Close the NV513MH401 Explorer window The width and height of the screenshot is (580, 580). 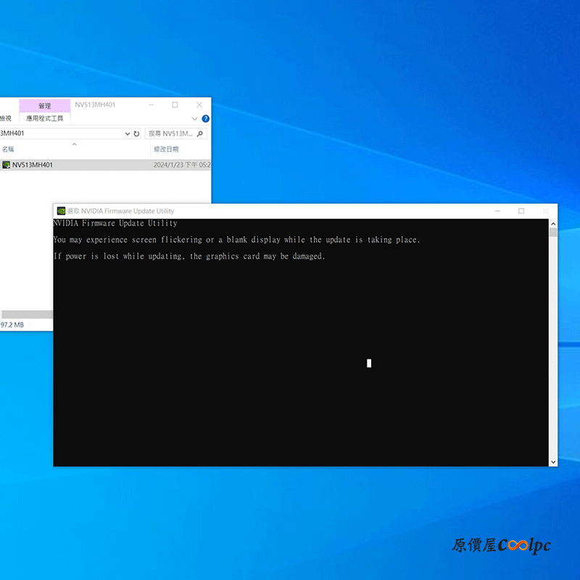(199, 104)
